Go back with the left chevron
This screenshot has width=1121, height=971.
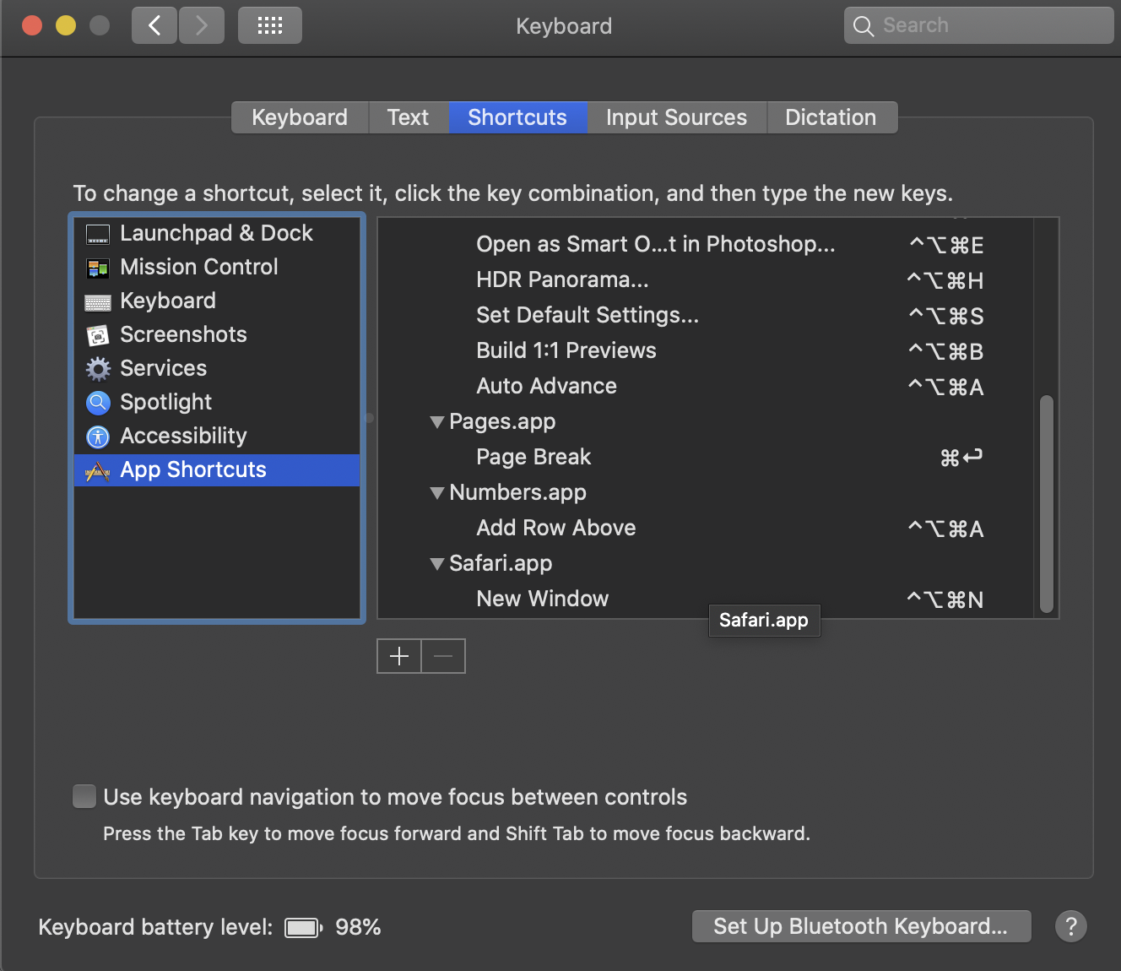tap(154, 25)
